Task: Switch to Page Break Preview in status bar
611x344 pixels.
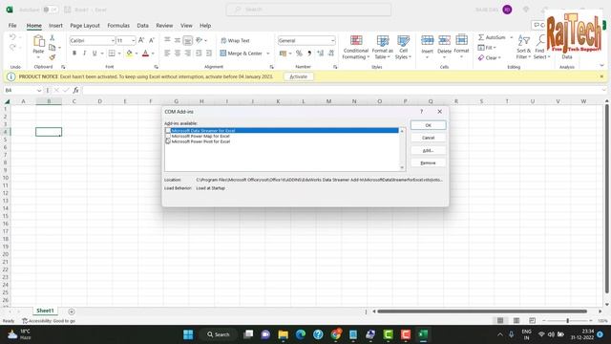Action: point(533,321)
